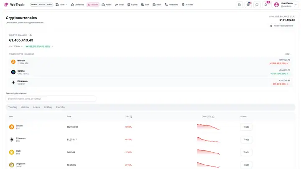The image size is (301, 169).
Task: Click the available balance €161,492.85
Action: coord(287,20)
